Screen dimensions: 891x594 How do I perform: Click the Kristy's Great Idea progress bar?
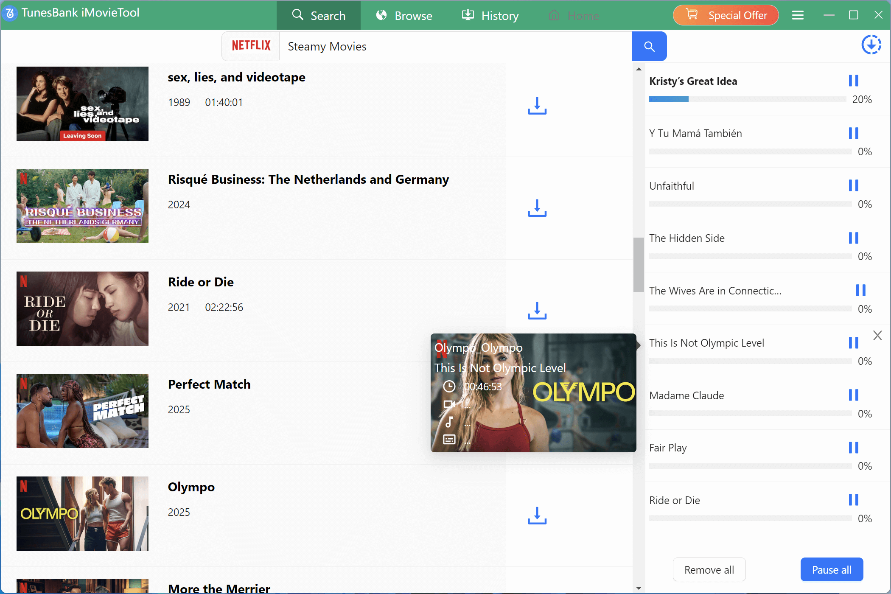click(x=749, y=99)
